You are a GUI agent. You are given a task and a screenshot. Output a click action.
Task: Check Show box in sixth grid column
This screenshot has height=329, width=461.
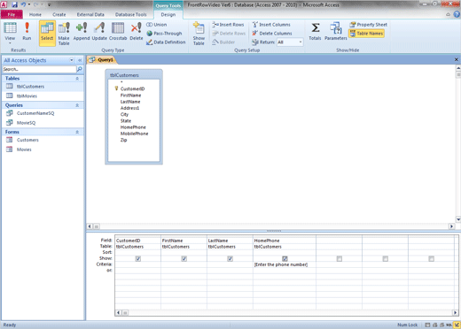[386, 258]
